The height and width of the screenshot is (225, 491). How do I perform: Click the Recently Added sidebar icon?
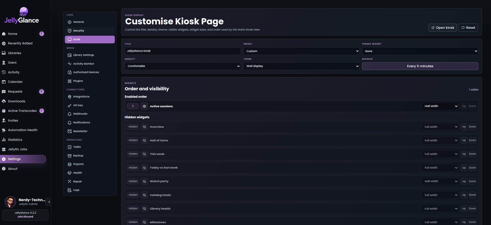click(x=4, y=43)
